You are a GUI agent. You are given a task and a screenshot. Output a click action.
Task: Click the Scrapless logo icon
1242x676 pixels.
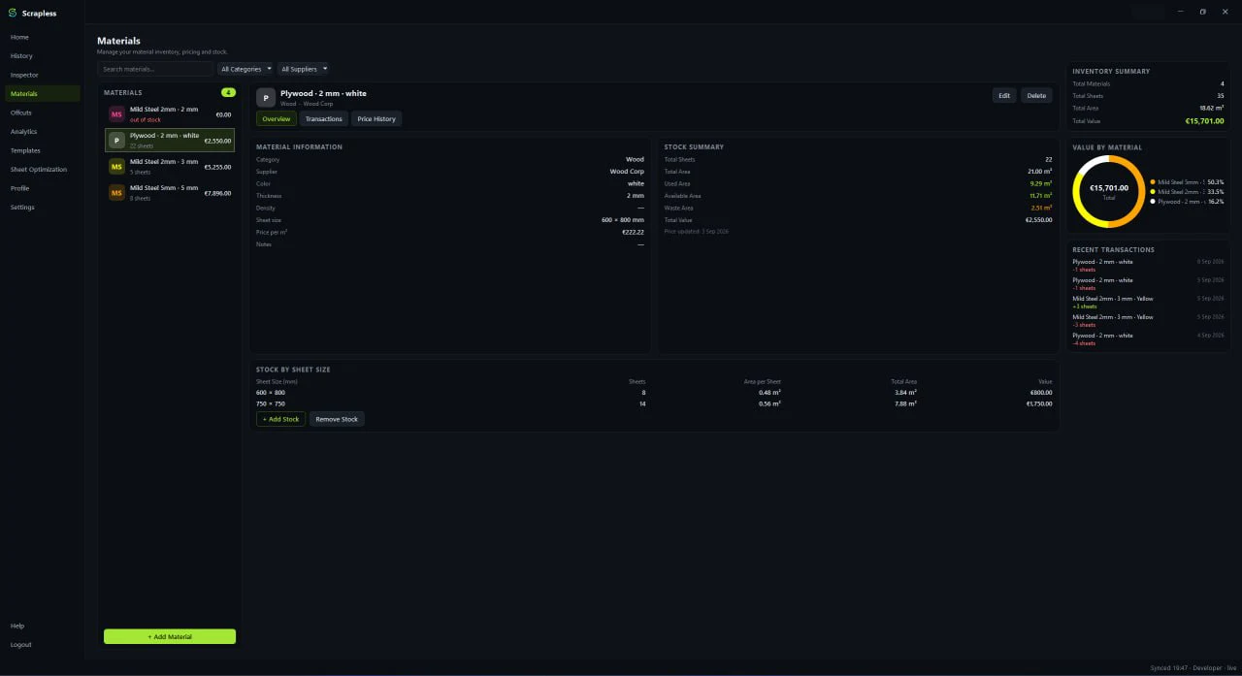tap(13, 13)
